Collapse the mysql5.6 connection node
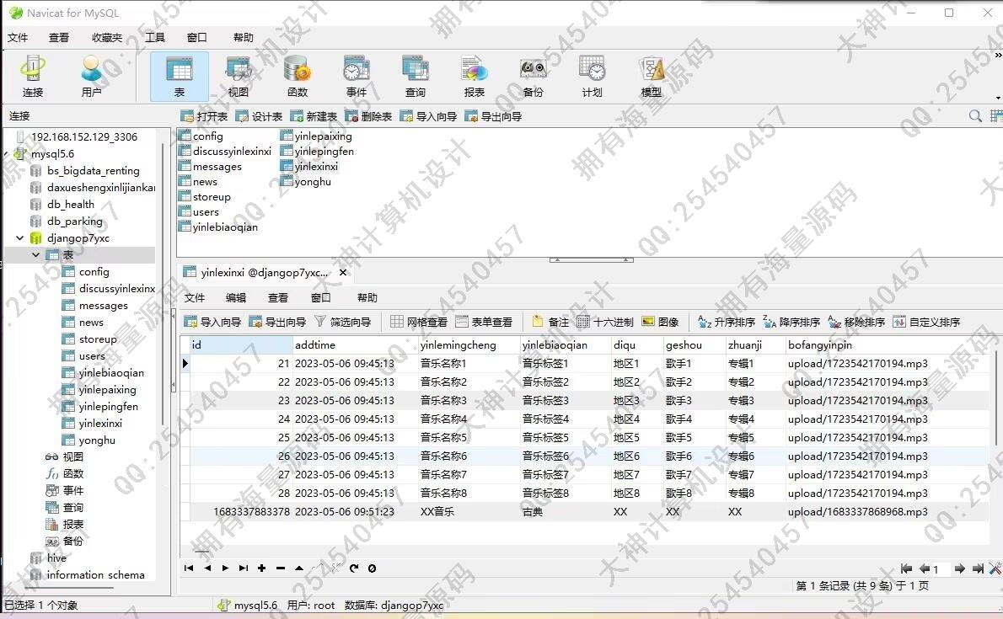Image resolution: width=1003 pixels, height=619 pixels. coord(7,154)
